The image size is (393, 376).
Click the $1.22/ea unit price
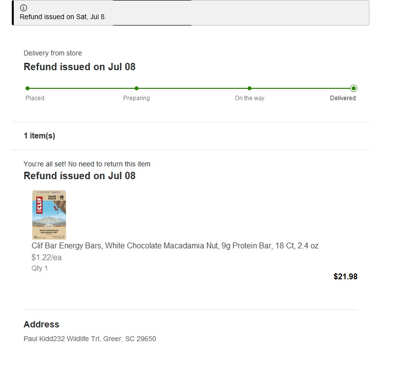coord(47,257)
